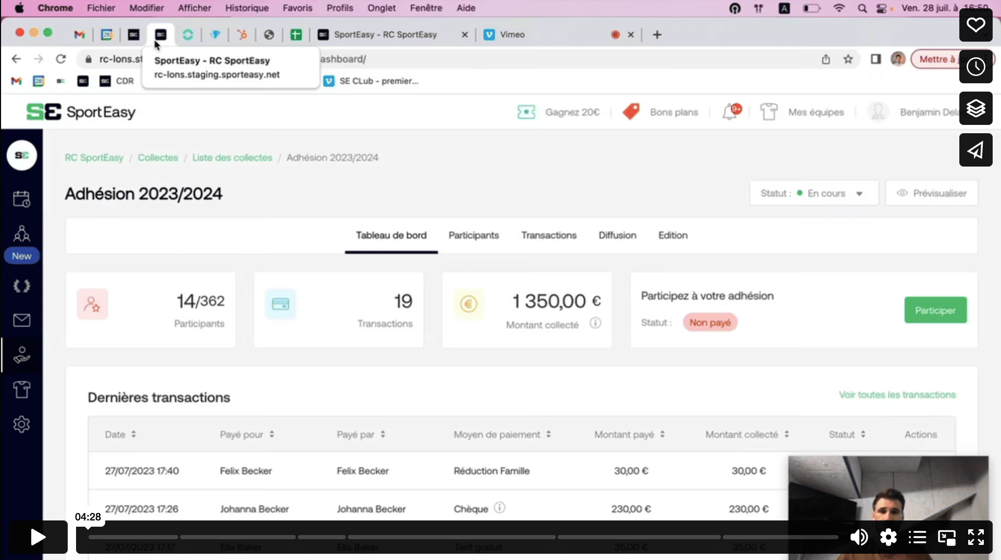Open the notifications bell
This screenshot has height=560, width=1001.
(731, 111)
